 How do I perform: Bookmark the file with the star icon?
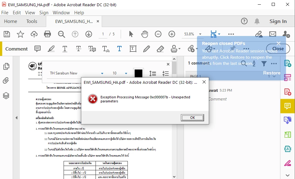(20, 34)
